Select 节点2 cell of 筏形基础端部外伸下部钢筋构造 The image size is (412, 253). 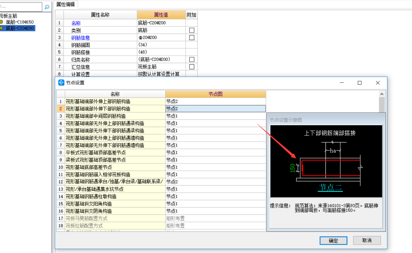coord(216,109)
